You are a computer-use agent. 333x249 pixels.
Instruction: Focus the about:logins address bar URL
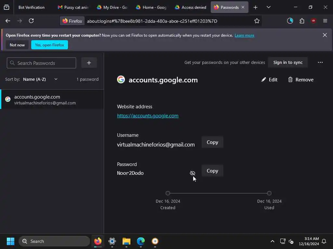pyautogui.click(x=152, y=21)
